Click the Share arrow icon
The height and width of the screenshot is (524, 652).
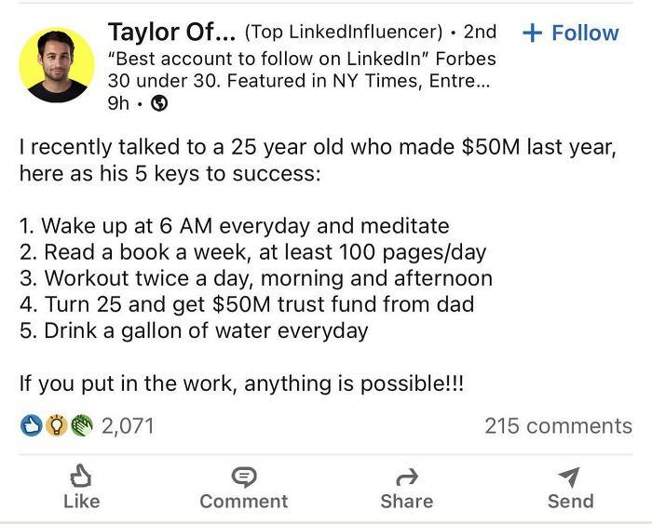pos(406,478)
